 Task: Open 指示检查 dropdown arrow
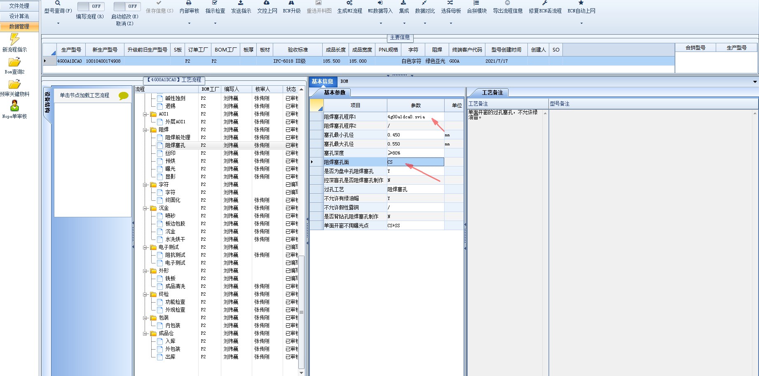click(215, 23)
